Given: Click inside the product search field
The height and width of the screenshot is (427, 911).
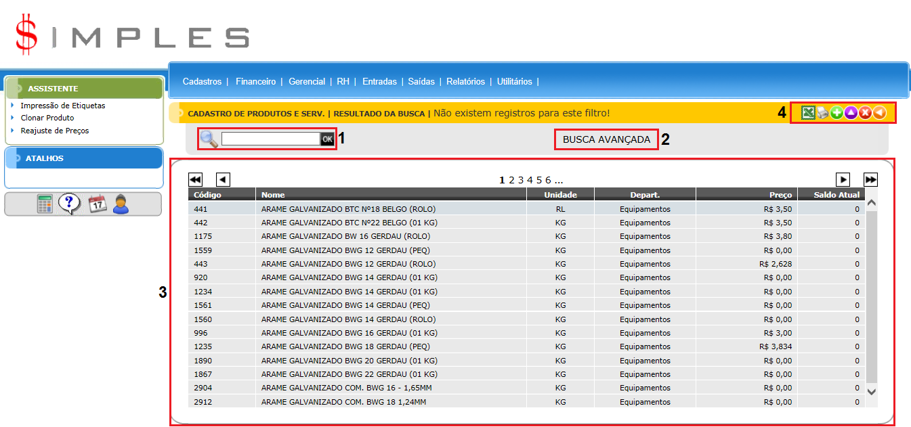Looking at the screenshot, I should click(270, 139).
